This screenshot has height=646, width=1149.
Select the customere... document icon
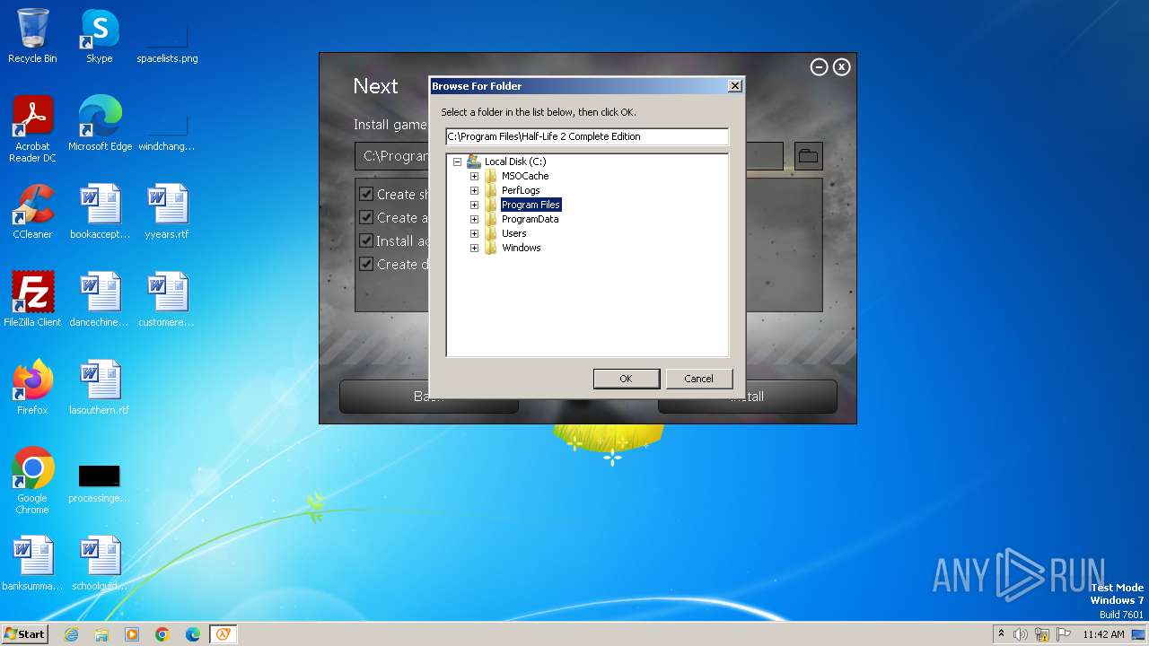(x=167, y=300)
